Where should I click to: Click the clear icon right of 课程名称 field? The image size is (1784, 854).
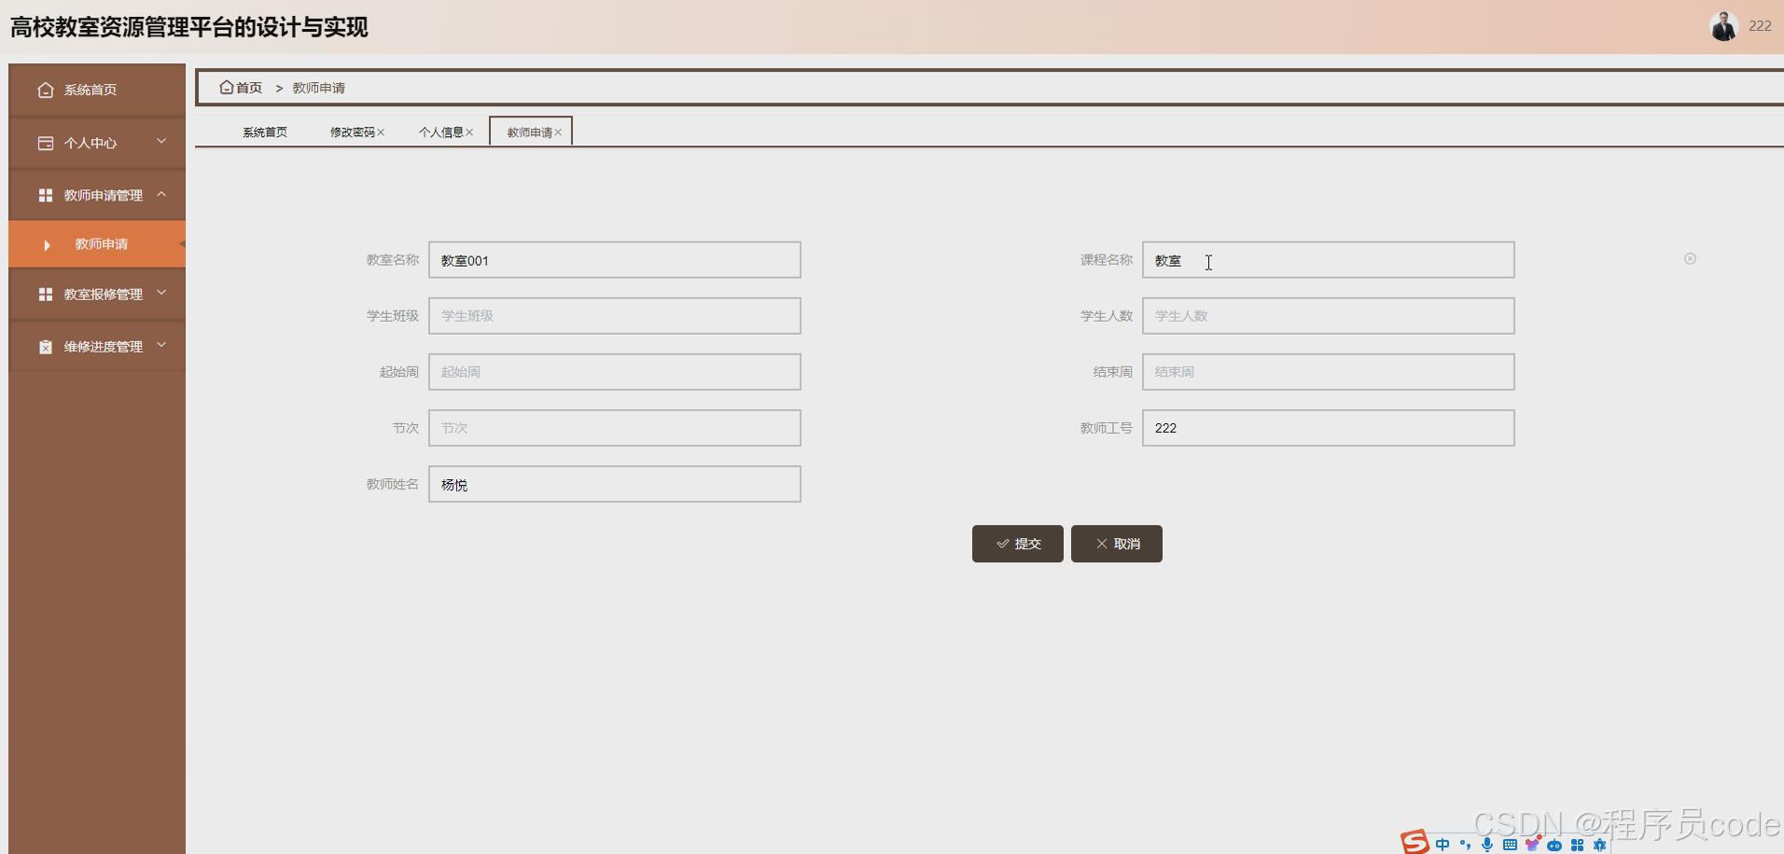tap(1690, 258)
